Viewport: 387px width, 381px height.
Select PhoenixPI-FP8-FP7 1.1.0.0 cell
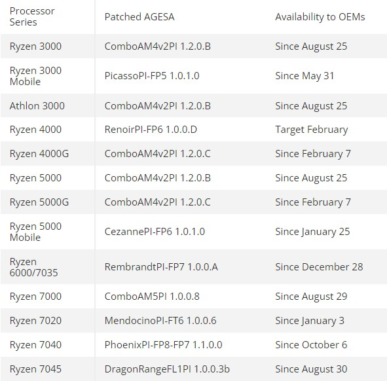pos(164,344)
